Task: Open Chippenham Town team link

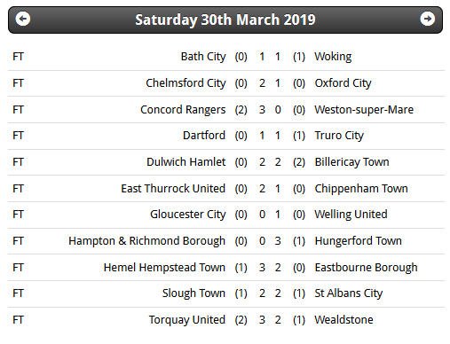Action: (x=361, y=189)
